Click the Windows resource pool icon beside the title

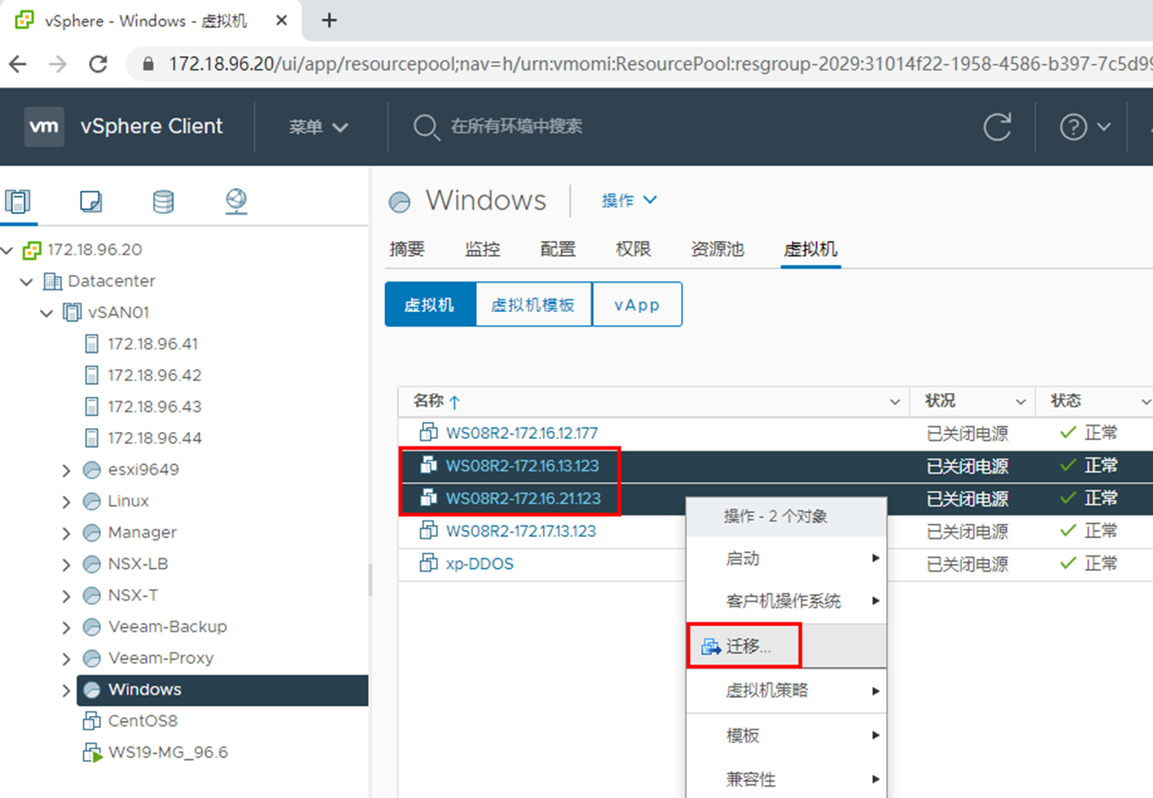(400, 202)
